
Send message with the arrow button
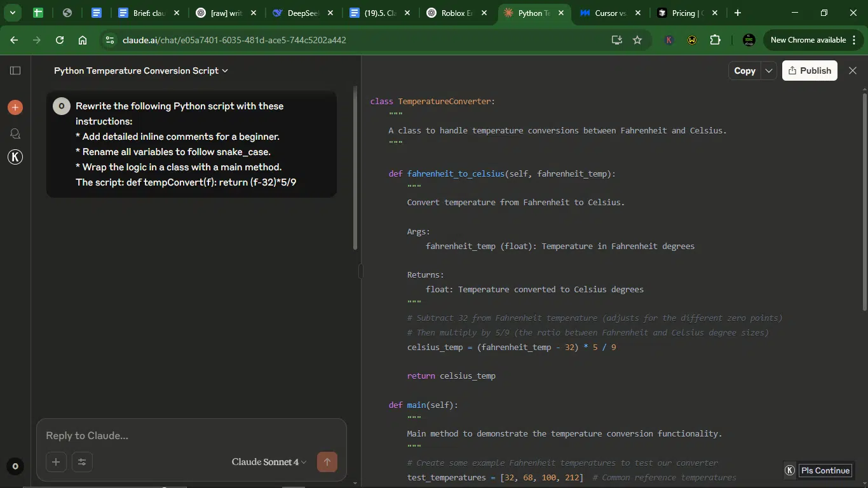pos(327,462)
